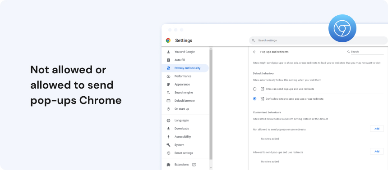This screenshot has height=170, width=388.
Task: Open You and Google settings
Action: pyautogui.click(x=185, y=52)
